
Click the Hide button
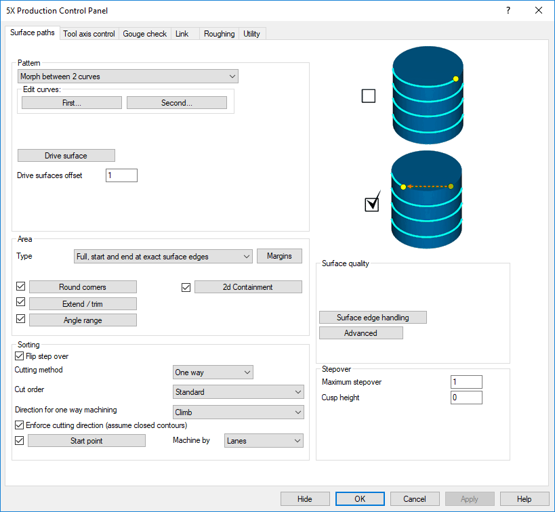[305, 499]
